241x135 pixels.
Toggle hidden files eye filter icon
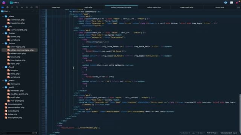(x=37, y=133)
